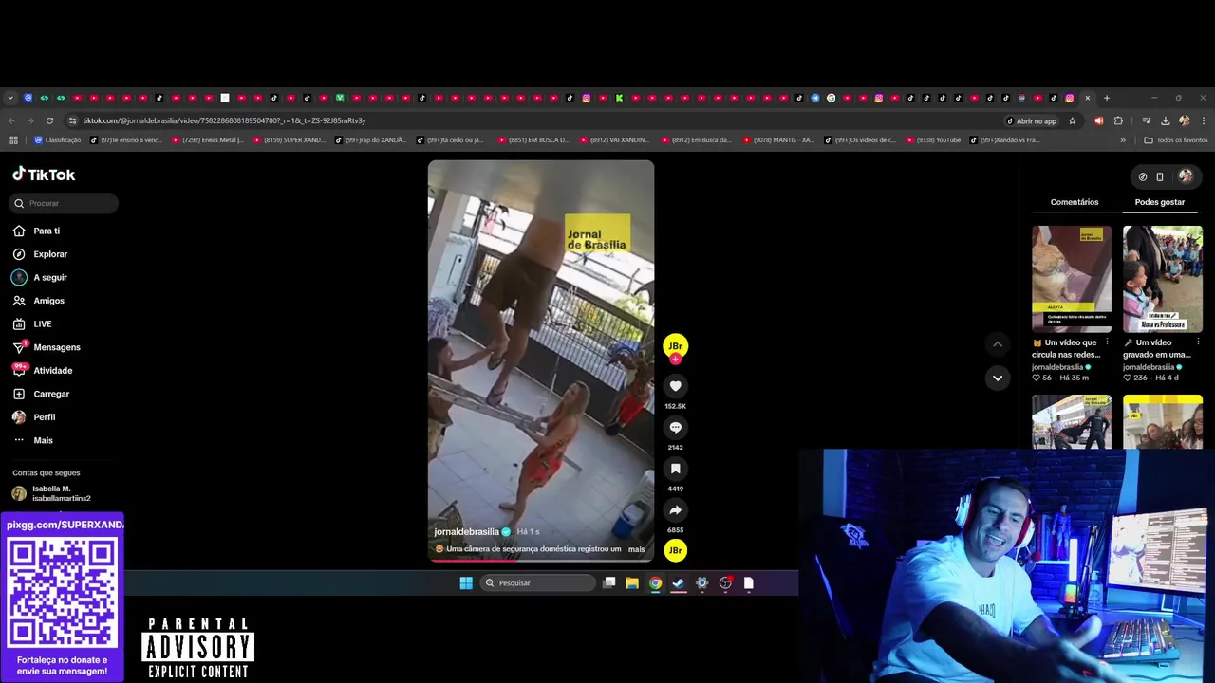Open the comments bubble showing 2142
The image size is (1215, 683).
click(675, 428)
